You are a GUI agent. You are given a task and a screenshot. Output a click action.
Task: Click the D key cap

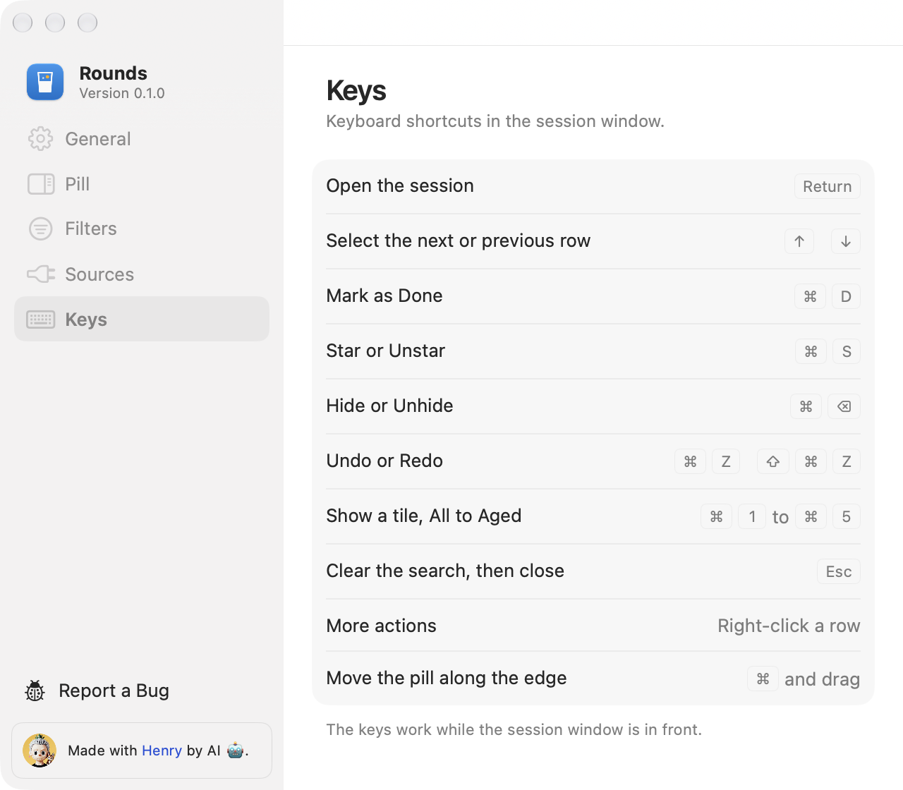[846, 296]
